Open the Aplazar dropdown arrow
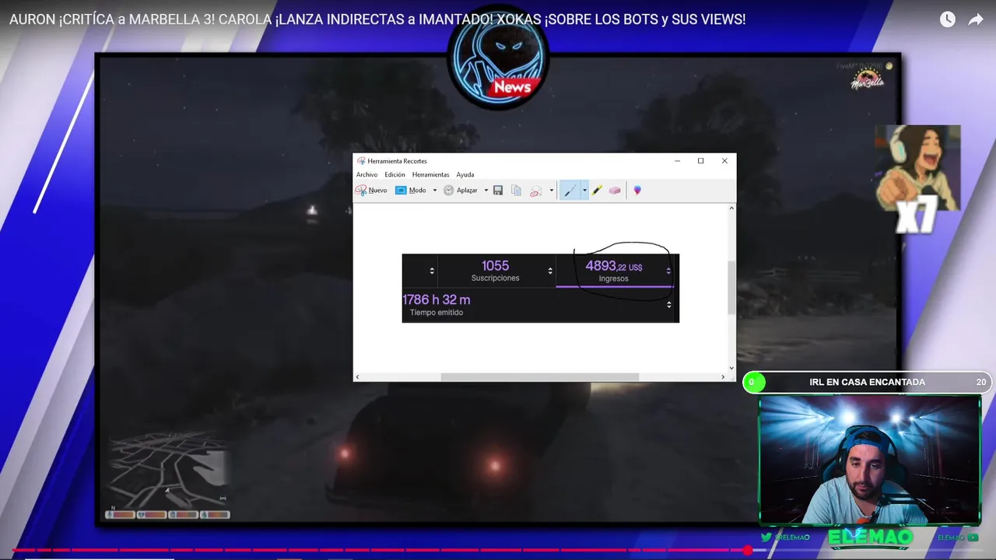The height and width of the screenshot is (560, 996). tap(486, 191)
